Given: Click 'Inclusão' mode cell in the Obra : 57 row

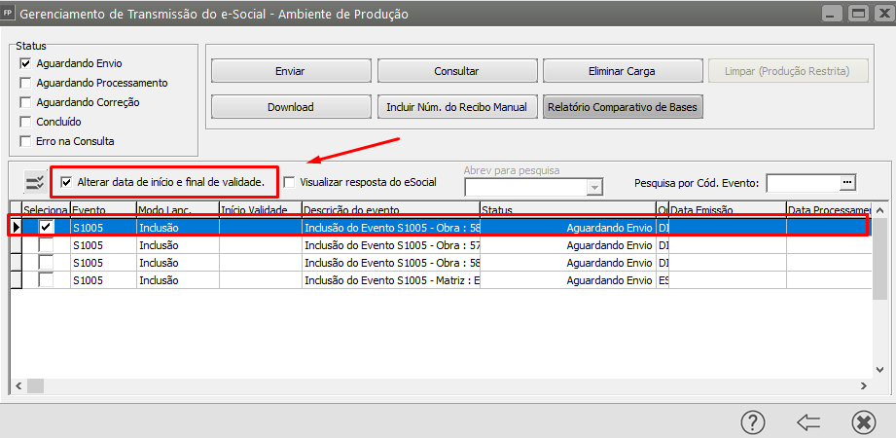Looking at the screenshot, I should click(x=178, y=245).
